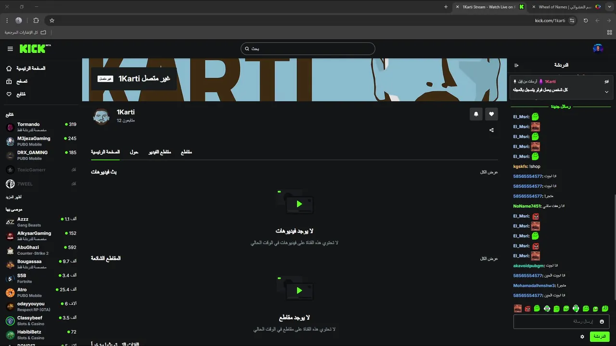The height and width of the screenshot is (346, 616).
Task: Open the hamburger menu beside Kick logo
Action: tap(10, 49)
